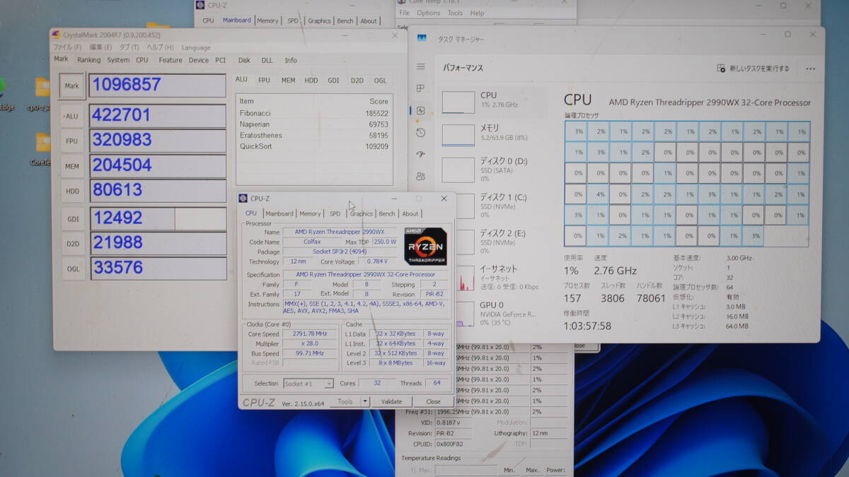Screen dimensions: 849x477
Task: Run the ALU benchmark button
Action: (x=72, y=116)
